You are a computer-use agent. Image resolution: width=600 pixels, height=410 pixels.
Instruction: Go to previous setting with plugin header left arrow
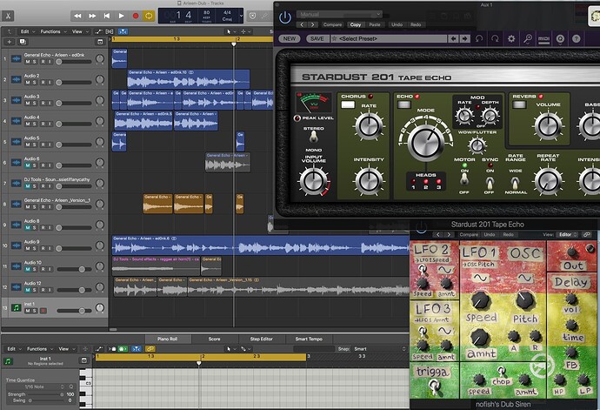[302, 24]
